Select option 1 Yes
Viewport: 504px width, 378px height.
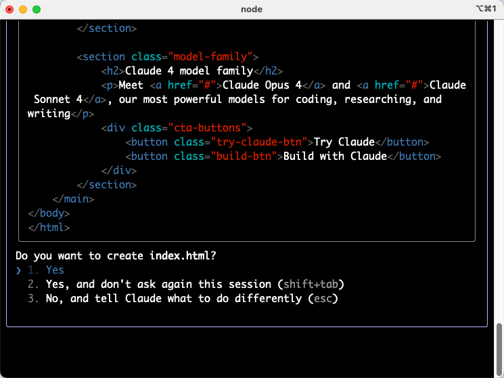pos(45,270)
